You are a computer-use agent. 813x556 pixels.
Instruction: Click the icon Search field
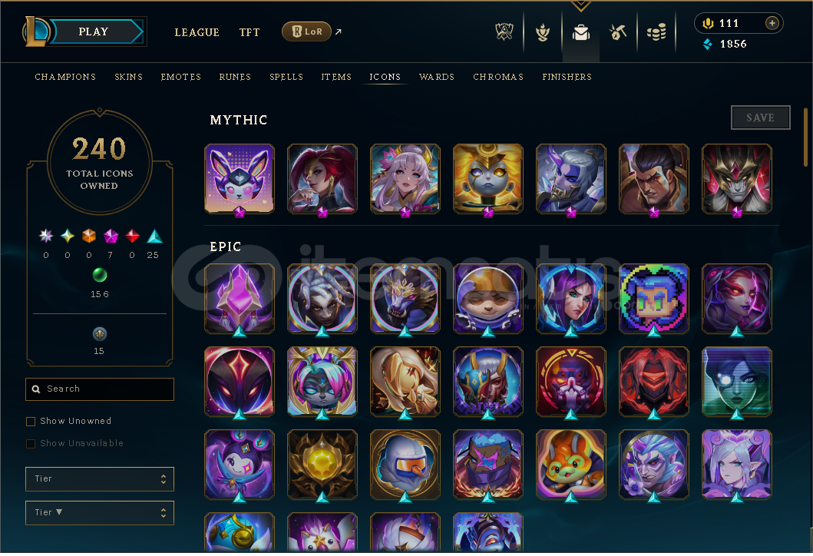tap(100, 389)
